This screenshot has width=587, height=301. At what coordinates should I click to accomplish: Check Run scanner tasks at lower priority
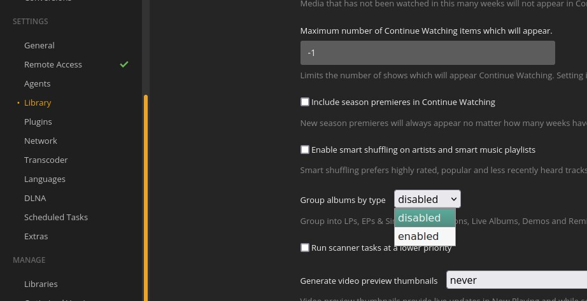tap(305, 248)
